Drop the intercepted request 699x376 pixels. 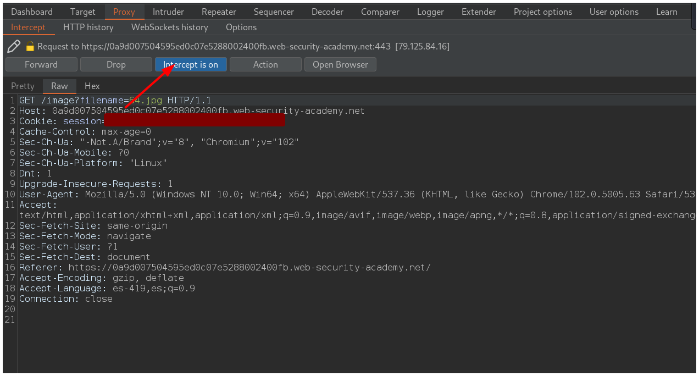tap(116, 64)
